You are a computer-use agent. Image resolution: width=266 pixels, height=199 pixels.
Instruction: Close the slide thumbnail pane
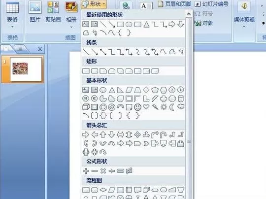point(40,49)
